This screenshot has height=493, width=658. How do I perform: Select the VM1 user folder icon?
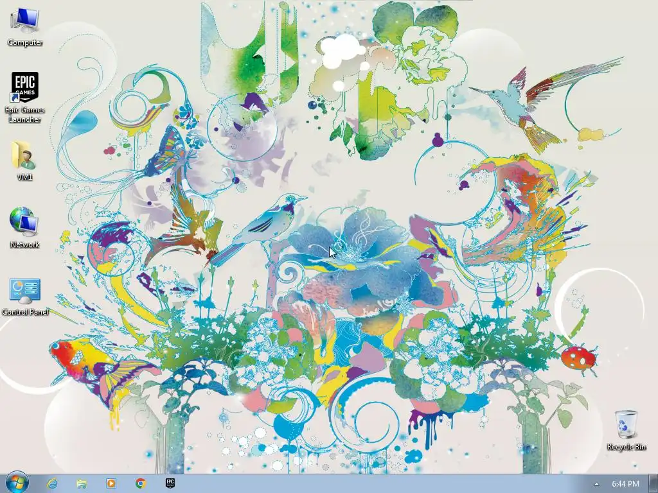tap(24, 161)
